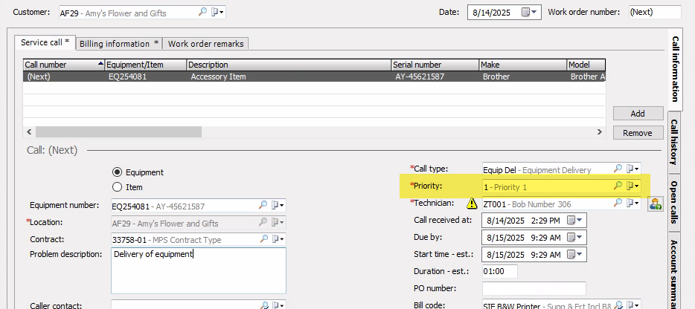695x309 pixels.
Task: Click the Make column header
Action: [x=523, y=65]
